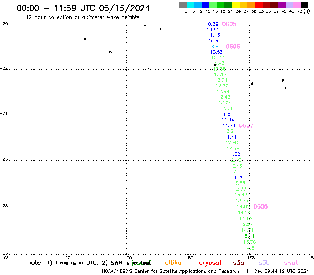Image resolution: width=314 pixels, height=275 pixels.
Task: Select the cryosat satellite legend label
Action: (x=210, y=263)
